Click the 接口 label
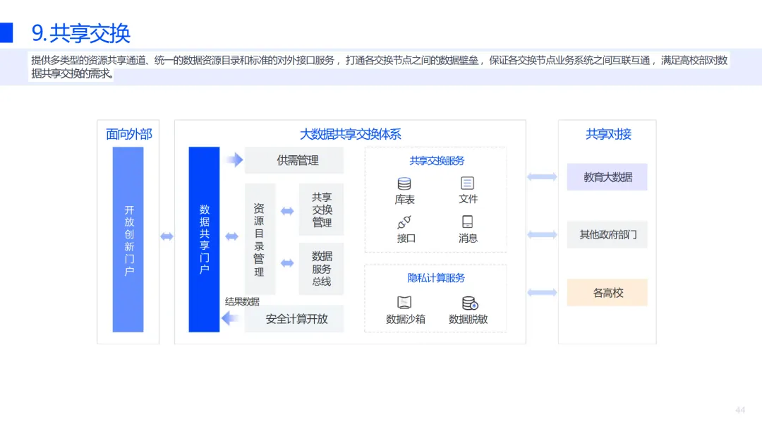The image size is (762, 429). click(406, 238)
